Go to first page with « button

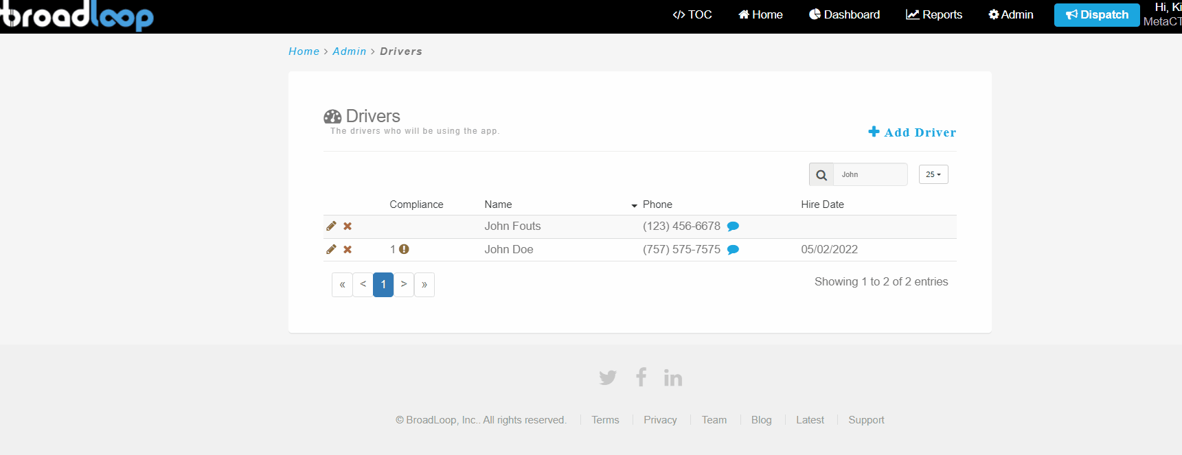(342, 285)
